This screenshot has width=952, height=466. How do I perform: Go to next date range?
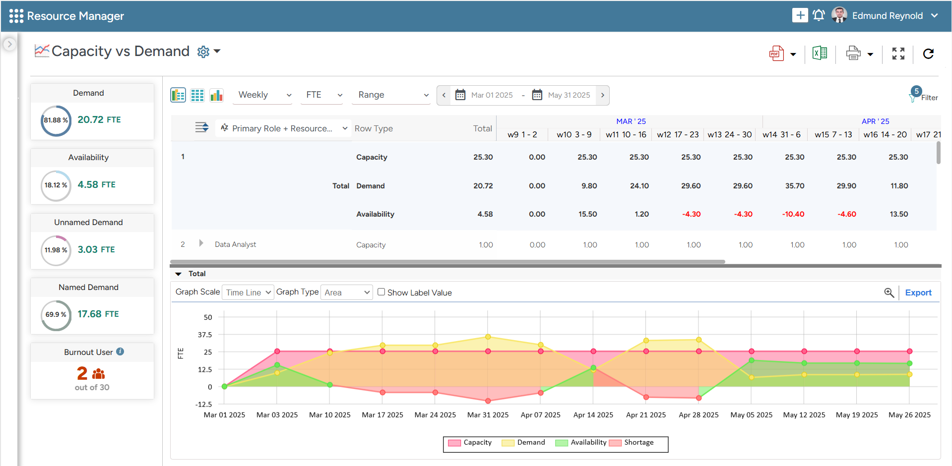pyautogui.click(x=602, y=95)
